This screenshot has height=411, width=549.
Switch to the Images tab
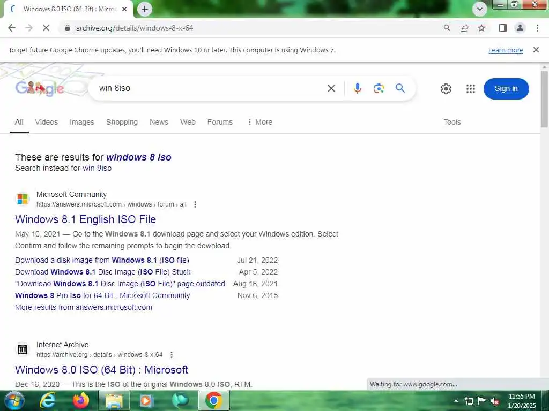click(x=82, y=123)
